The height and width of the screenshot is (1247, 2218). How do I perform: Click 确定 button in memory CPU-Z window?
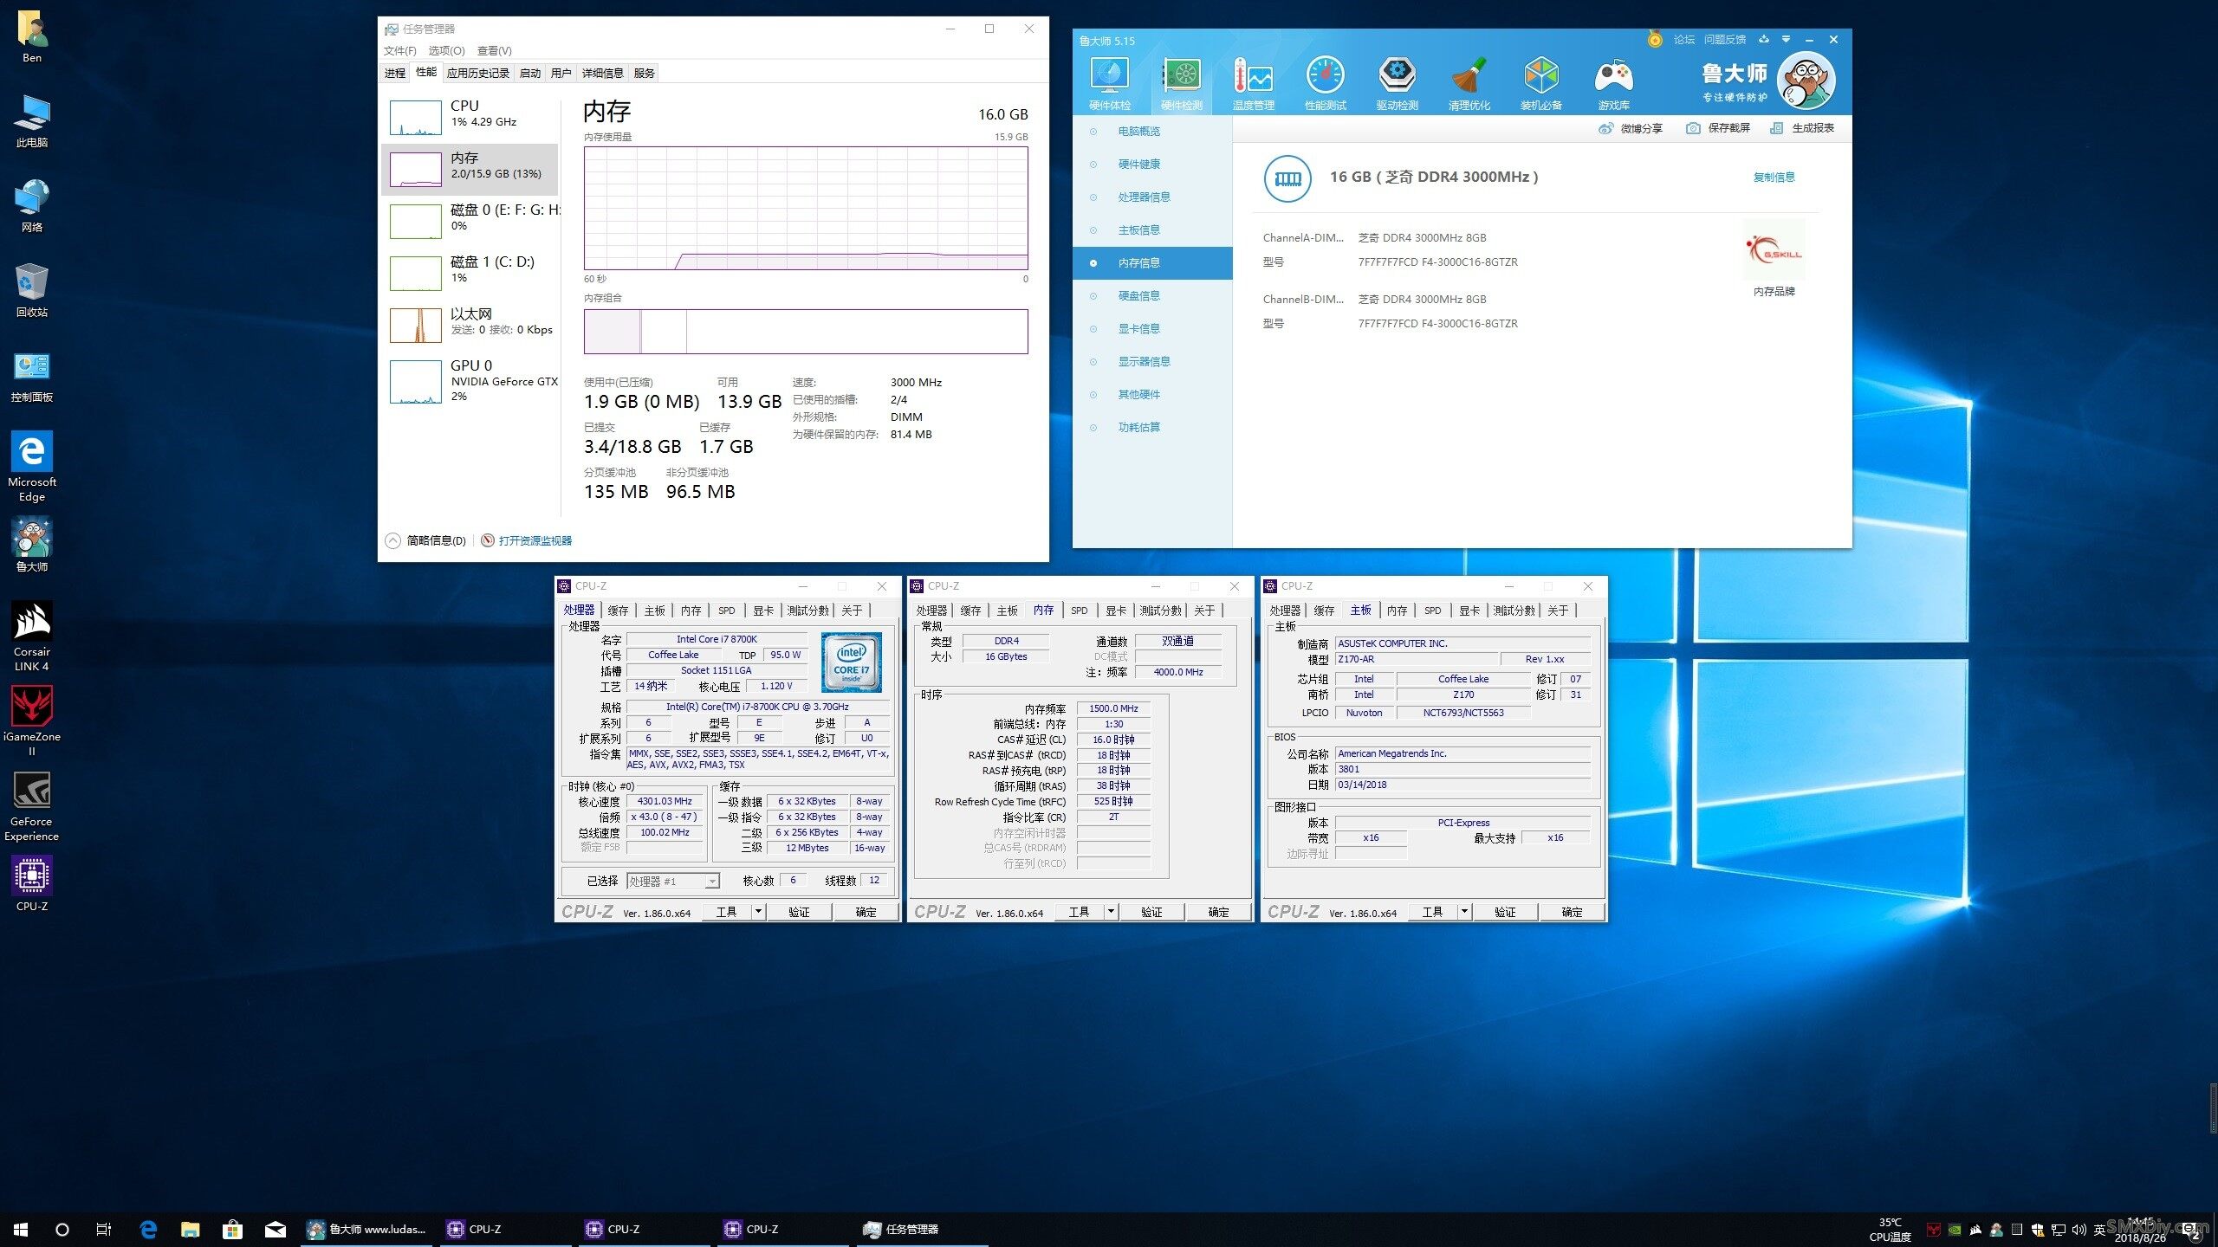tap(1218, 912)
